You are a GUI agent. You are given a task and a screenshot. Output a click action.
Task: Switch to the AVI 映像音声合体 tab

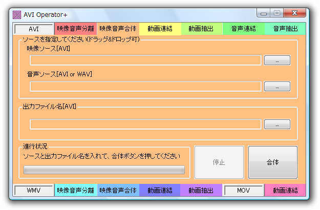pos(118,29)
